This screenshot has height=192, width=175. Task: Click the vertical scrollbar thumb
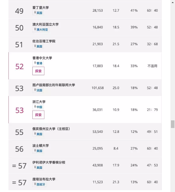click(173, 124)
